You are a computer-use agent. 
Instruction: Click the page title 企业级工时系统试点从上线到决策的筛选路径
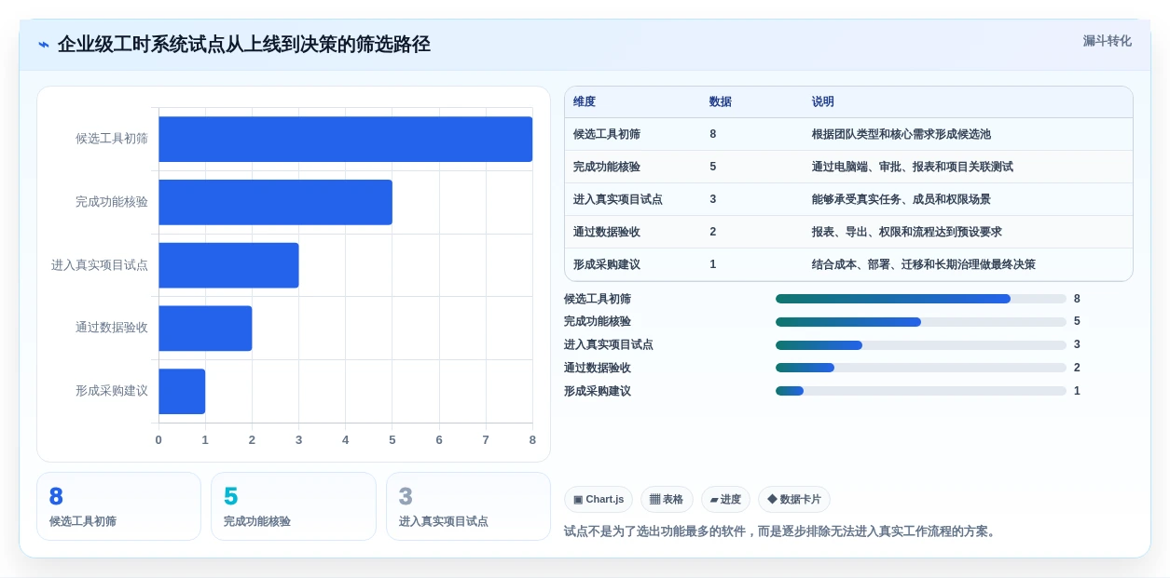point(244,45)
